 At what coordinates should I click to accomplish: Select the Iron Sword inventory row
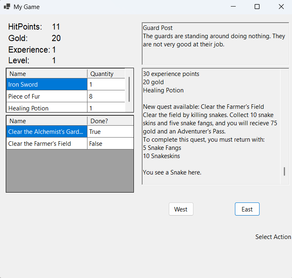[46, 85]
